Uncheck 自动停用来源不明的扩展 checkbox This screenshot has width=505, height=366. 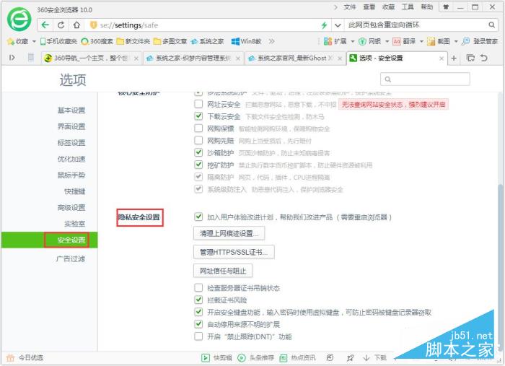pyautogui.click(x=198, y=324)
